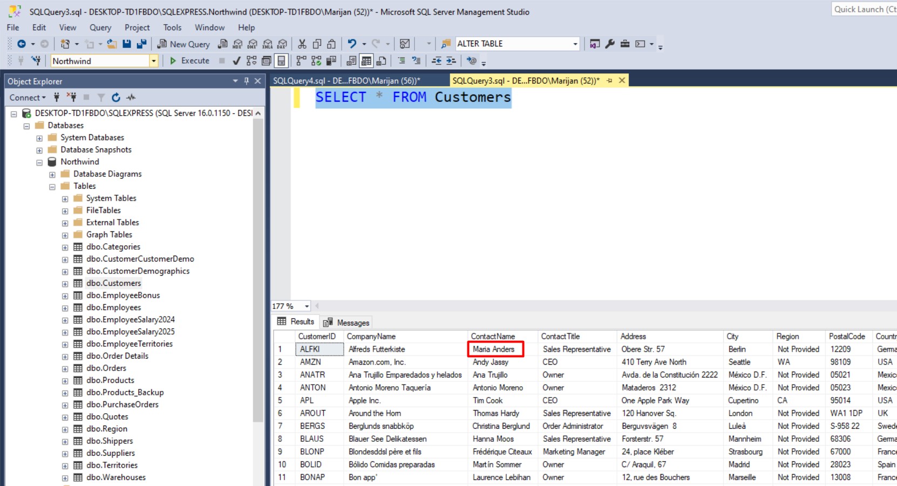The width and height of the screenshot is (897, 486).
Task: Click the New Query button
Action: click(x=184, y=44)
